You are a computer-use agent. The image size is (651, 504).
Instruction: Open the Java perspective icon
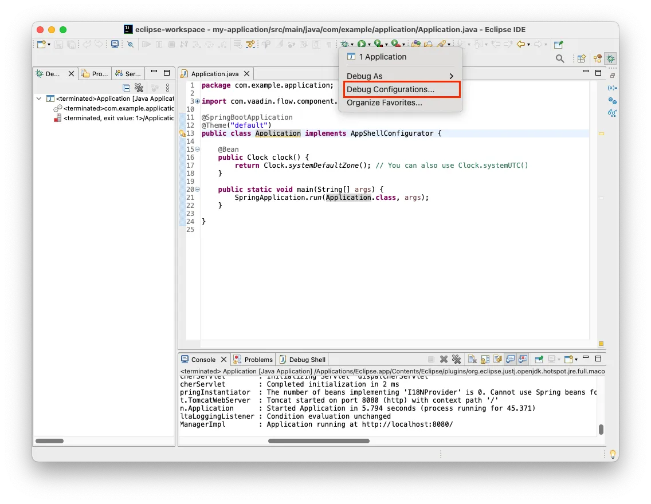pyautogui.click(x=597, y=58)
